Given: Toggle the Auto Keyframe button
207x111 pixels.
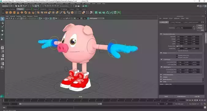Looking at the screenshot, I should (x=201, y=104).
